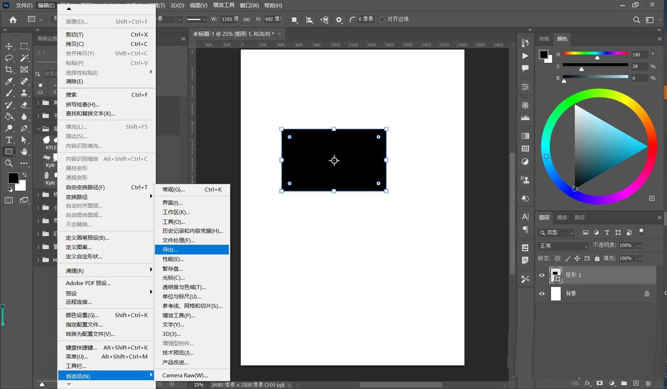This screenshot has width=667, height=389.
Task: Choose 导出... in preferences submenu
Action: pos(192,250)
